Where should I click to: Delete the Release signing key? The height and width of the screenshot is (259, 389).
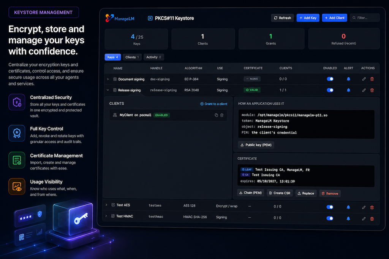(x=372, y=90)
